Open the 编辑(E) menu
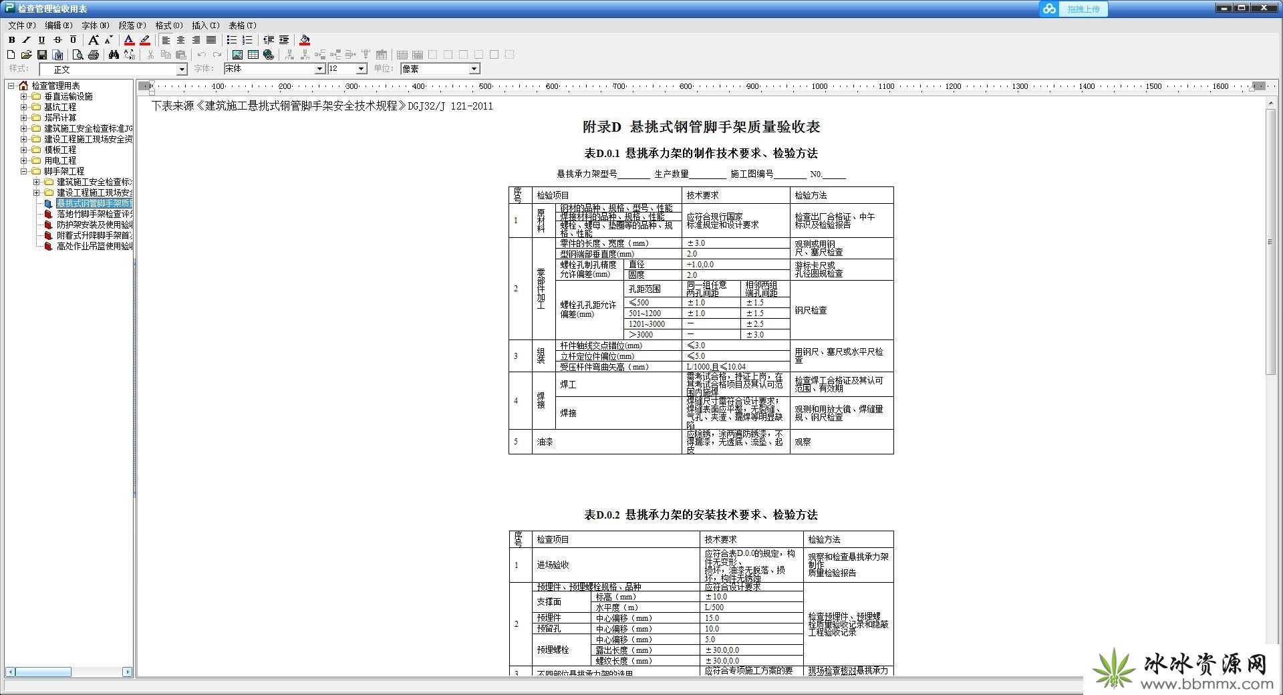Screen dimensions: 1283x695 pyautogui.click(x=59, y=25)
